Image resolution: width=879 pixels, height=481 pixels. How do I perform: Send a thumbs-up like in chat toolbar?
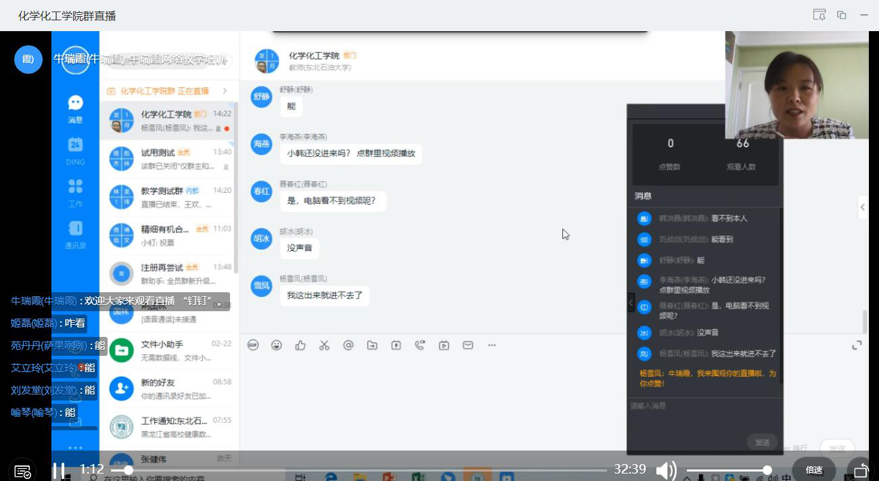[300, 345]
